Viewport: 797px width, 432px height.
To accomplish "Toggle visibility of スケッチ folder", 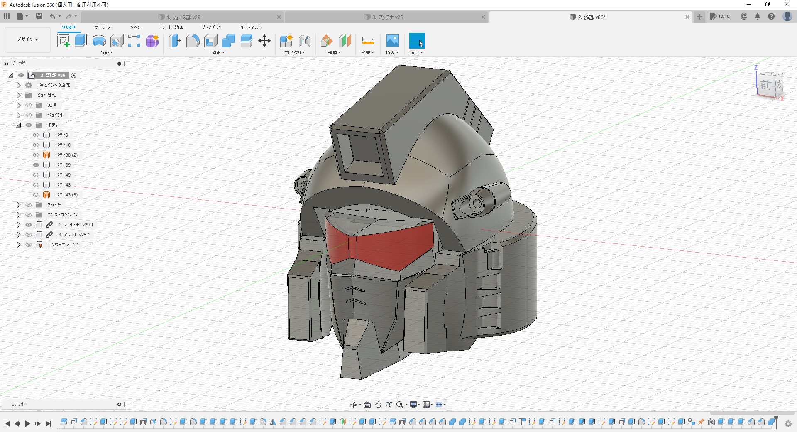I will click(x=29, y=205).
